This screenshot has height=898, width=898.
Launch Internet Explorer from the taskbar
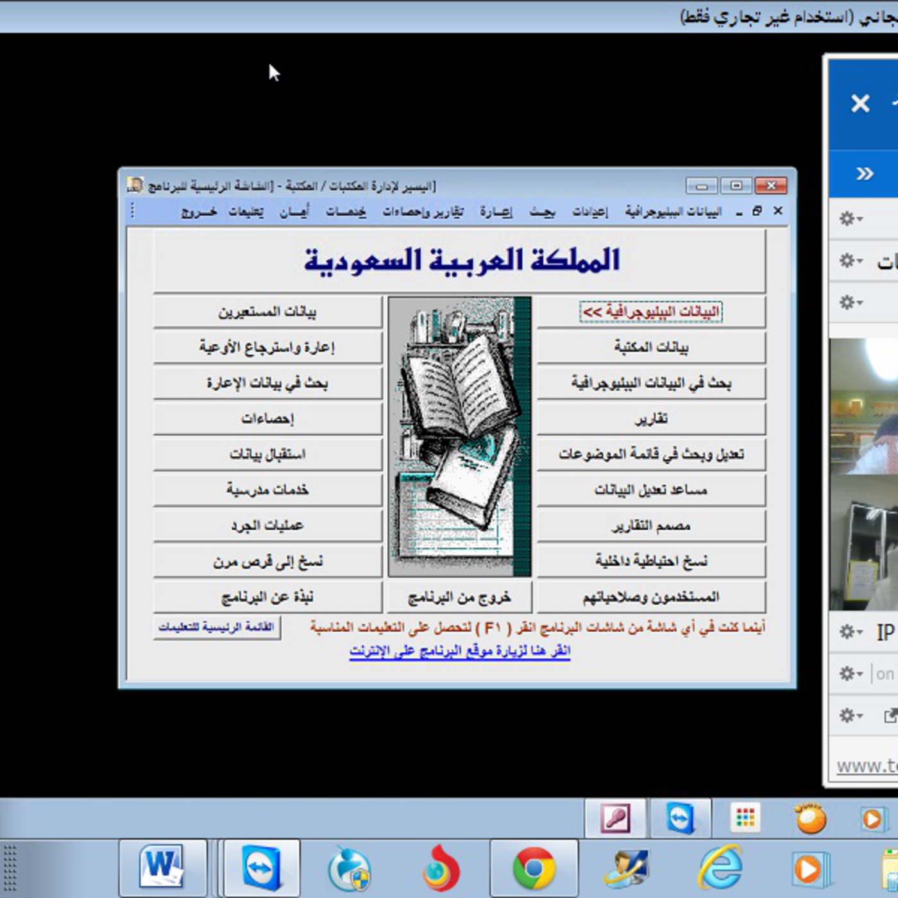720,868
